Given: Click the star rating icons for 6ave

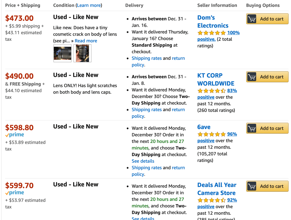Looking at the screenshot, I should tap(211, 134).
